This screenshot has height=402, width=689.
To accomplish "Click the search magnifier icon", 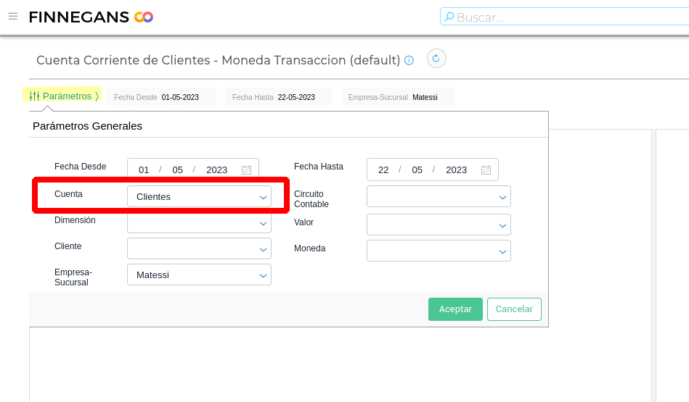I will (449, 17).
